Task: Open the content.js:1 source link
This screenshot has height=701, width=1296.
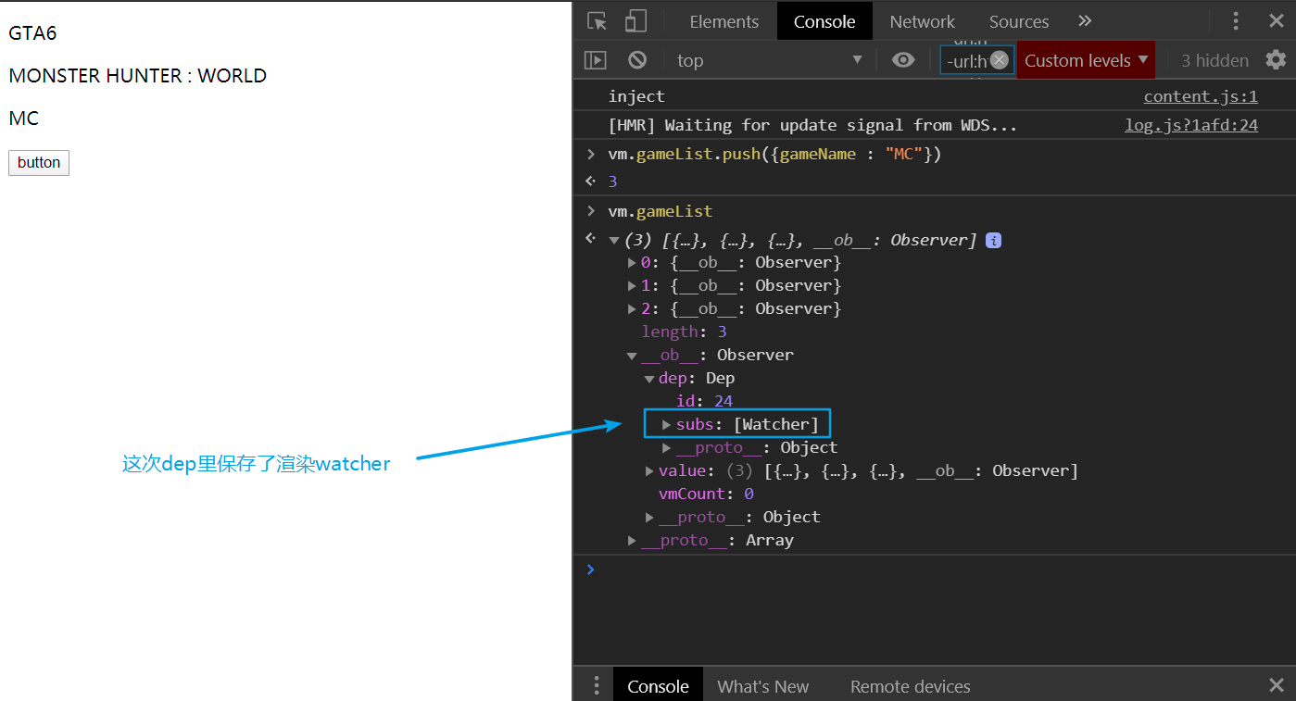Action: (x=1201, y=96)
